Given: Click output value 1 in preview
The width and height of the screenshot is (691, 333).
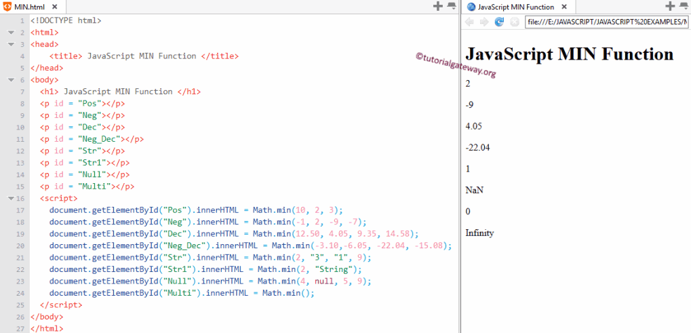Looking at the screenshot, I should click(468, 169).
